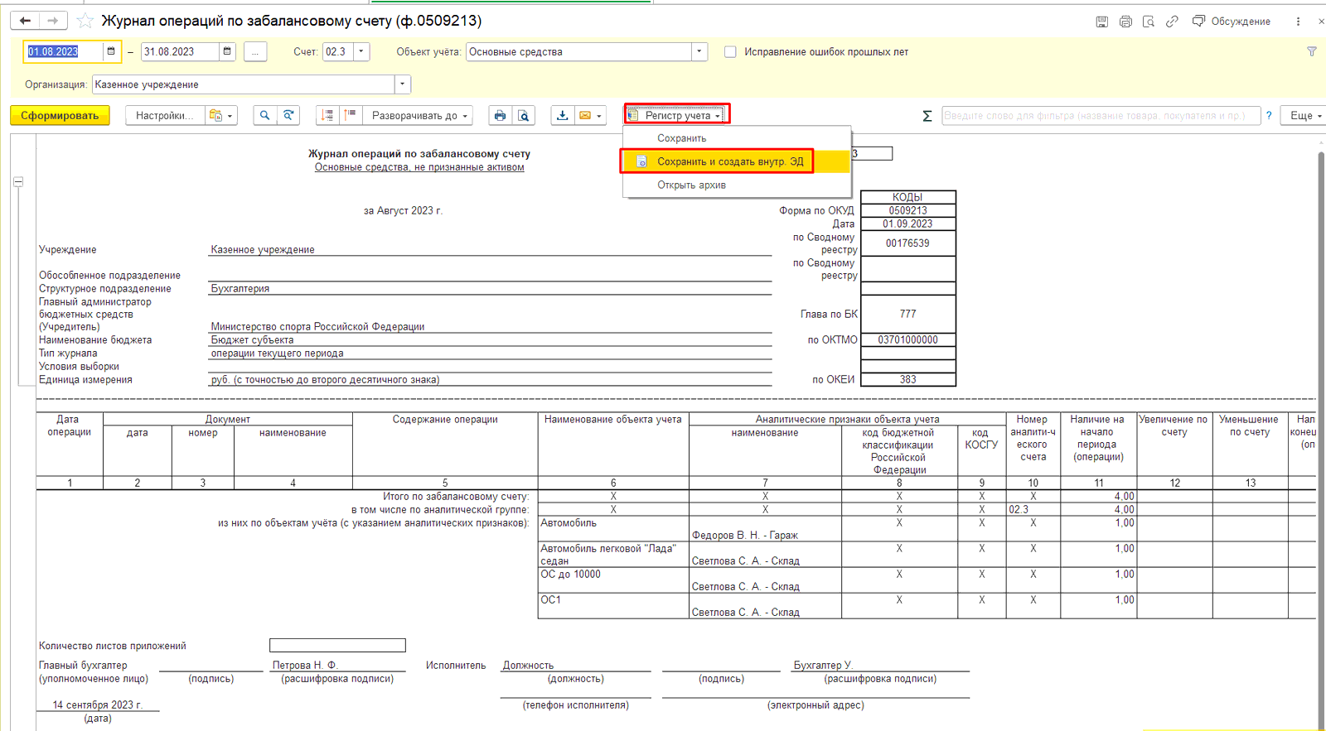1326x731 pixels.
Task: Select Сохранить menu item
Action: [x=737, y=138]
